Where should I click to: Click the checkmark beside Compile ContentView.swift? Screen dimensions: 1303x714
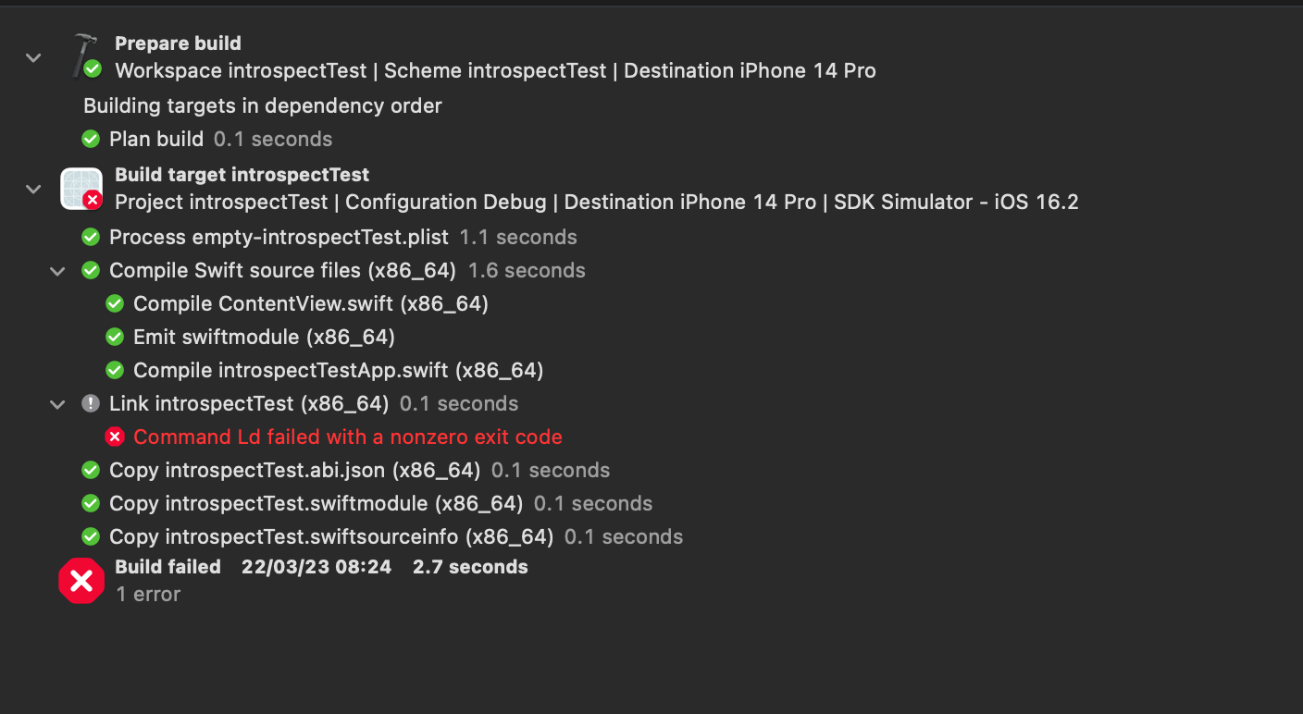tap(115, 303)
